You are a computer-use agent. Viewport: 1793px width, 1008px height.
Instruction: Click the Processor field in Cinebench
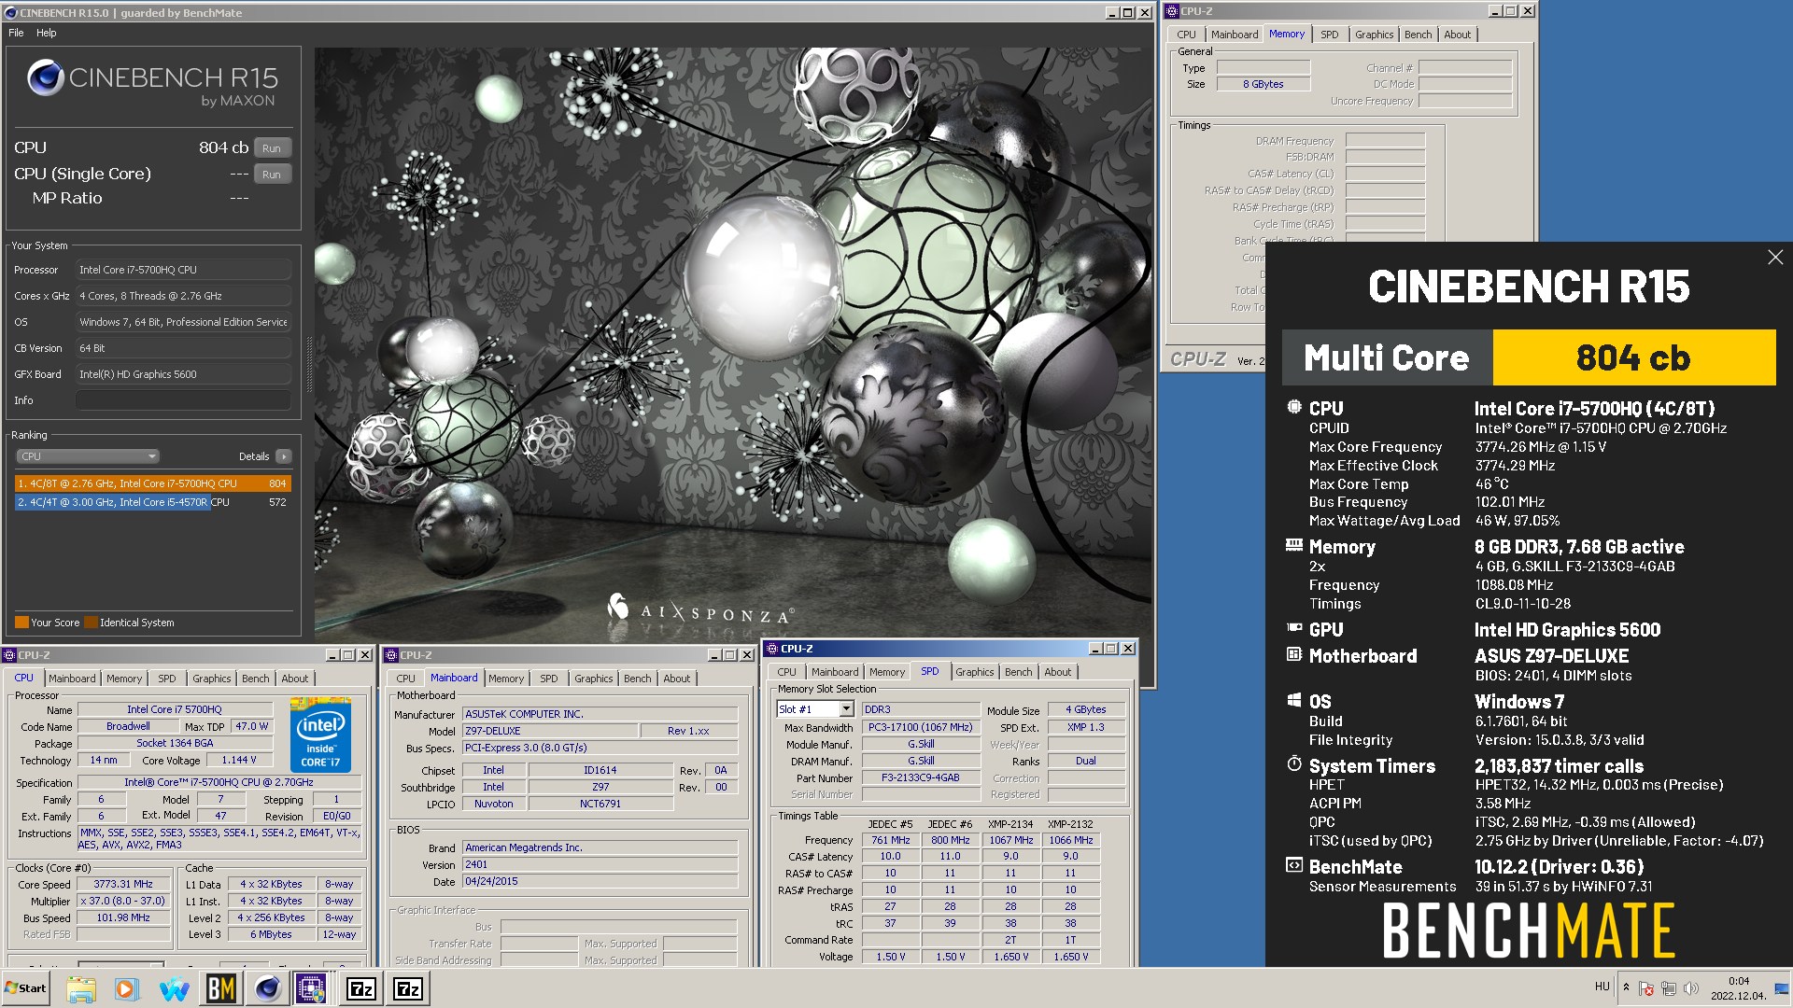pos(183,270)
